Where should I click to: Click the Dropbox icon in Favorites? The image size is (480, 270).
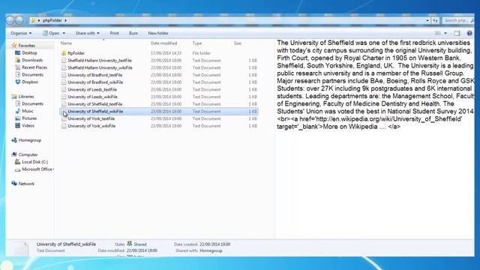[18, 82]
